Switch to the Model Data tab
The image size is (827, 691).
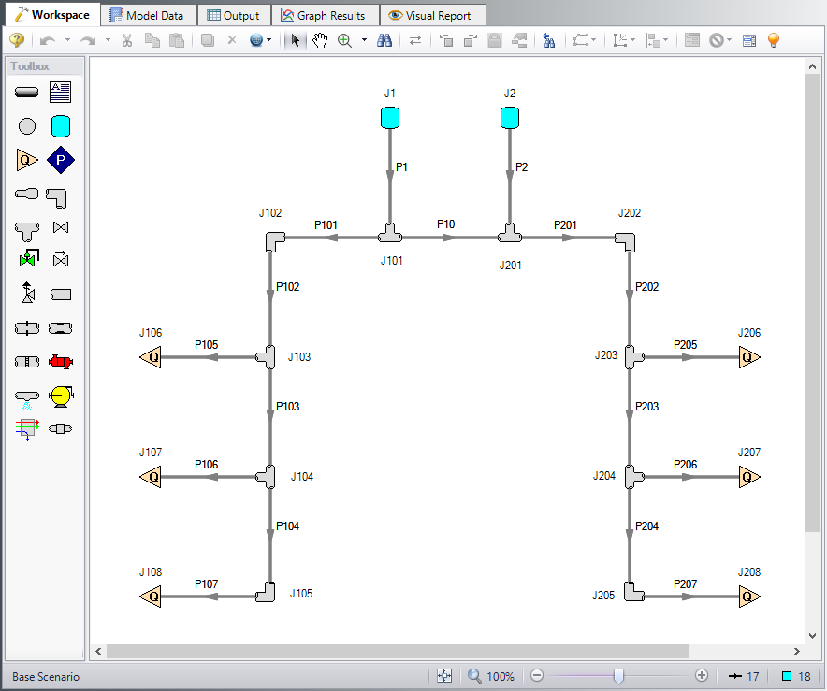148,14
